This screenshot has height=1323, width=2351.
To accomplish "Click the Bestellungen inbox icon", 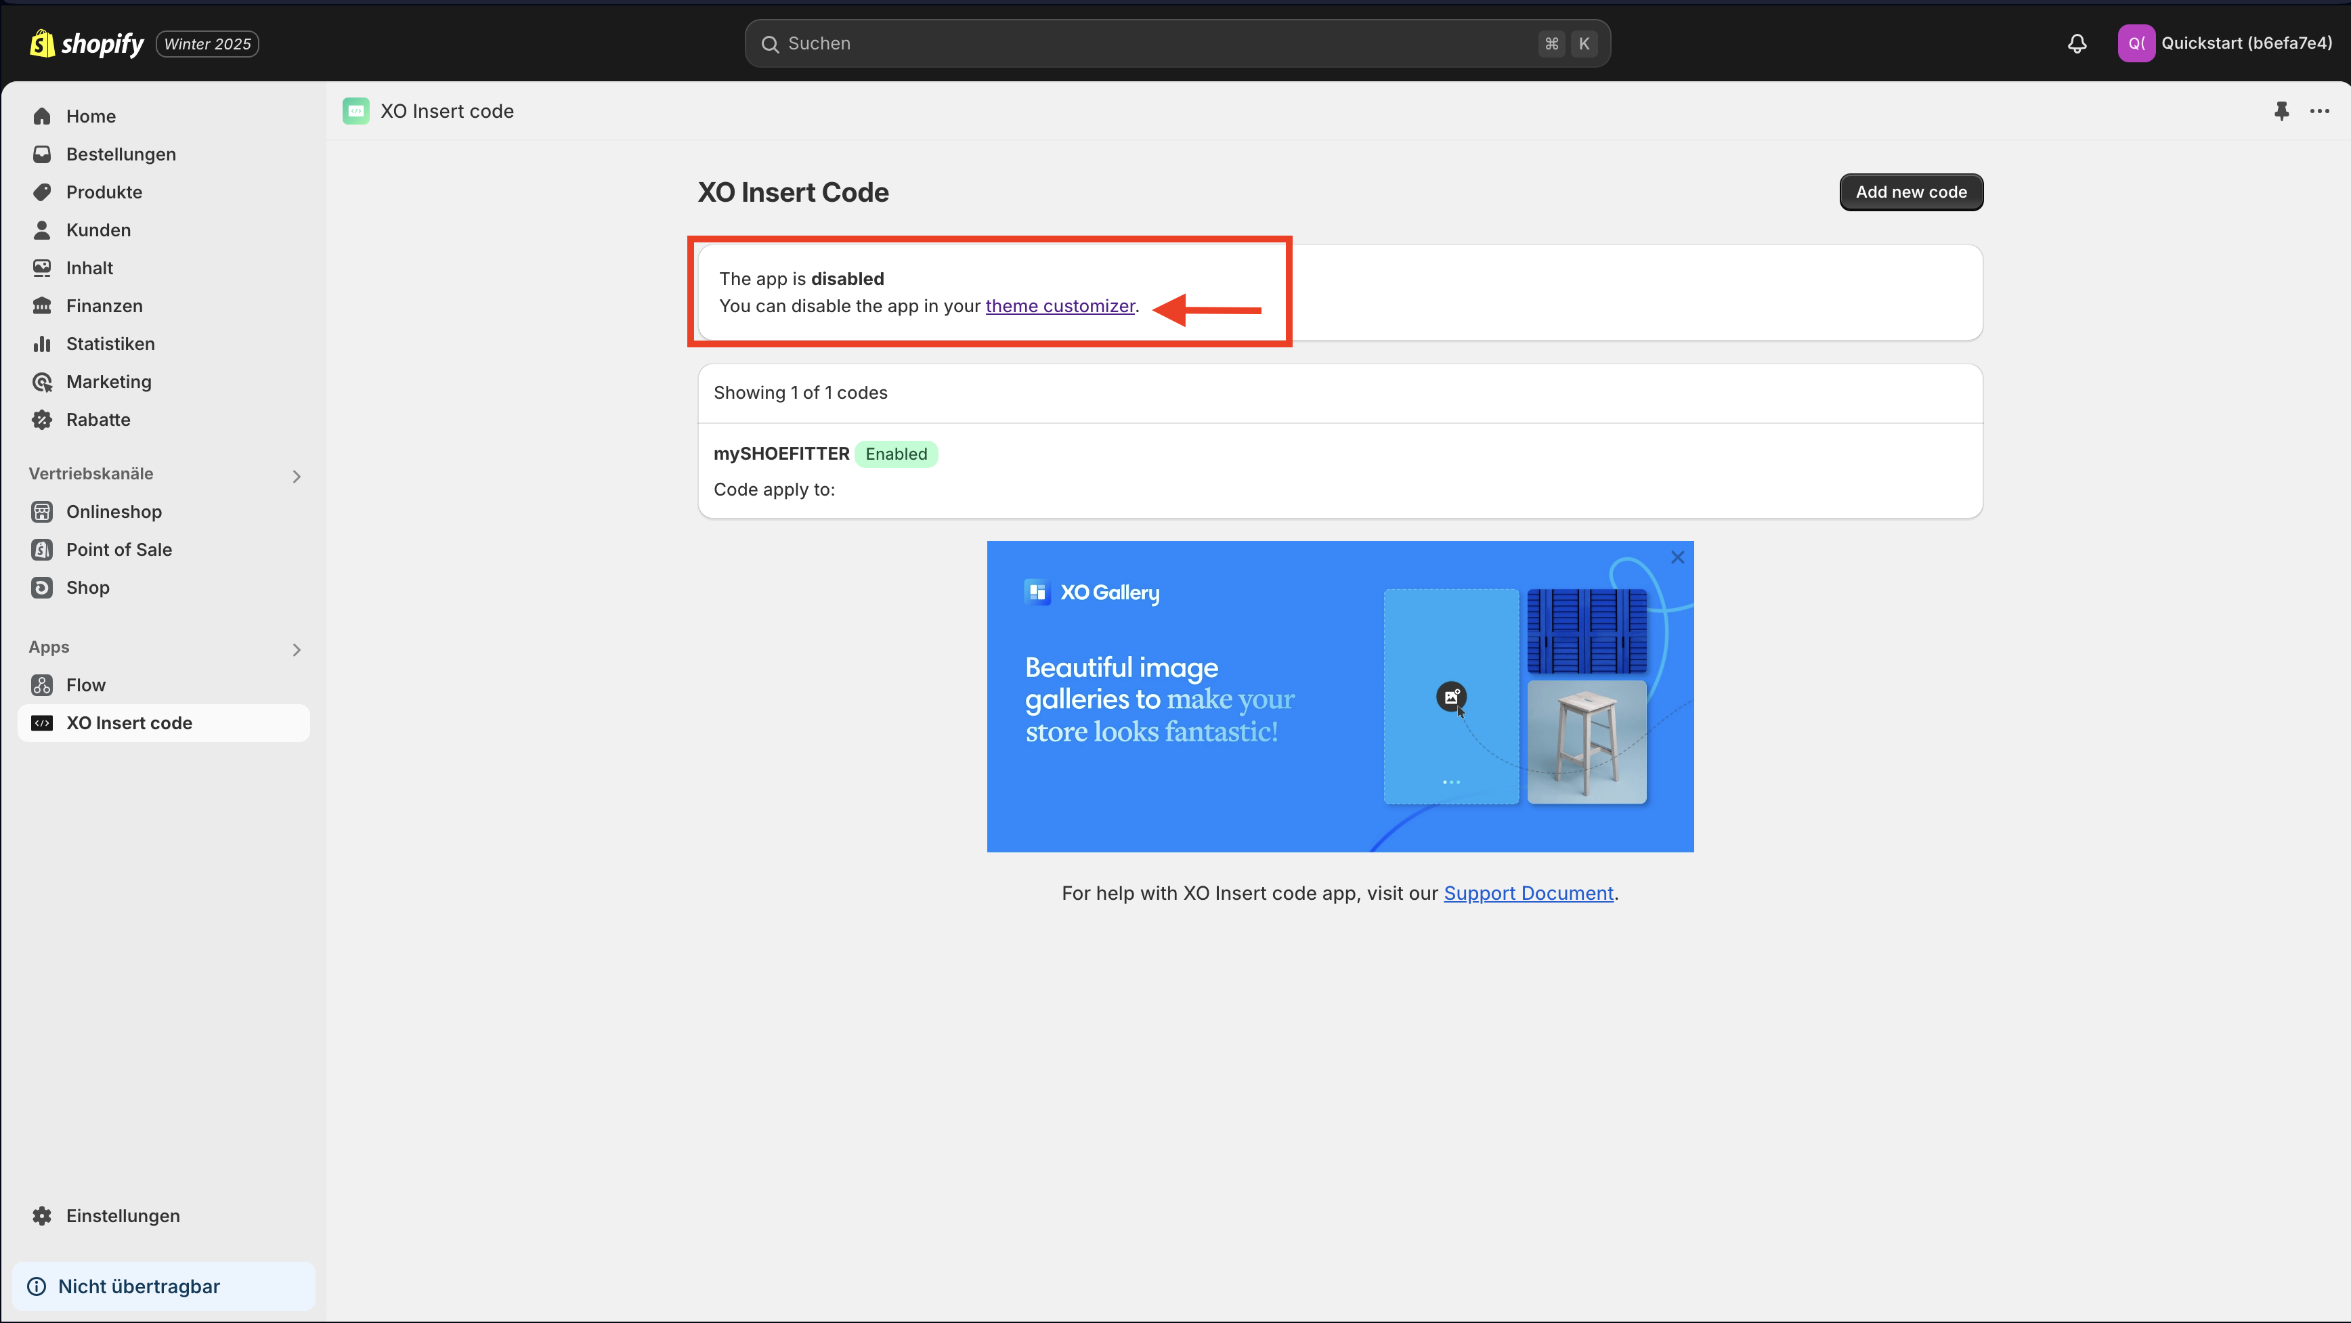I will point(42,154).
